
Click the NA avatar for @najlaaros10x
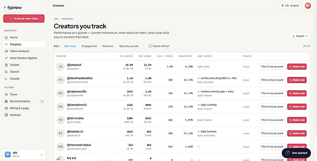pos(61,93)
